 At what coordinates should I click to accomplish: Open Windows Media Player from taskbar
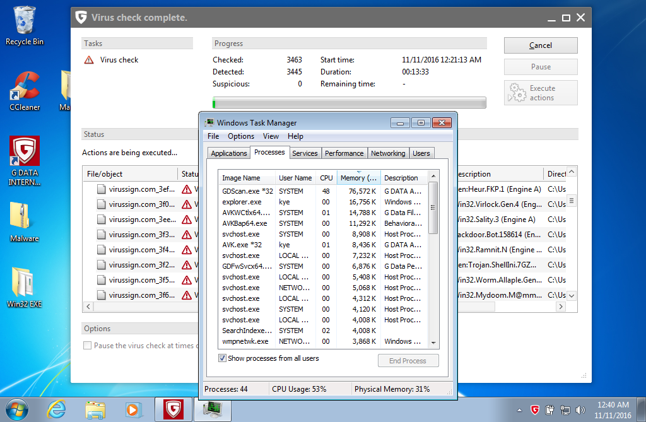coord(133,409)
